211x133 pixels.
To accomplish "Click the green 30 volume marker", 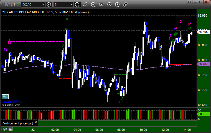I will tap(203, 114).
